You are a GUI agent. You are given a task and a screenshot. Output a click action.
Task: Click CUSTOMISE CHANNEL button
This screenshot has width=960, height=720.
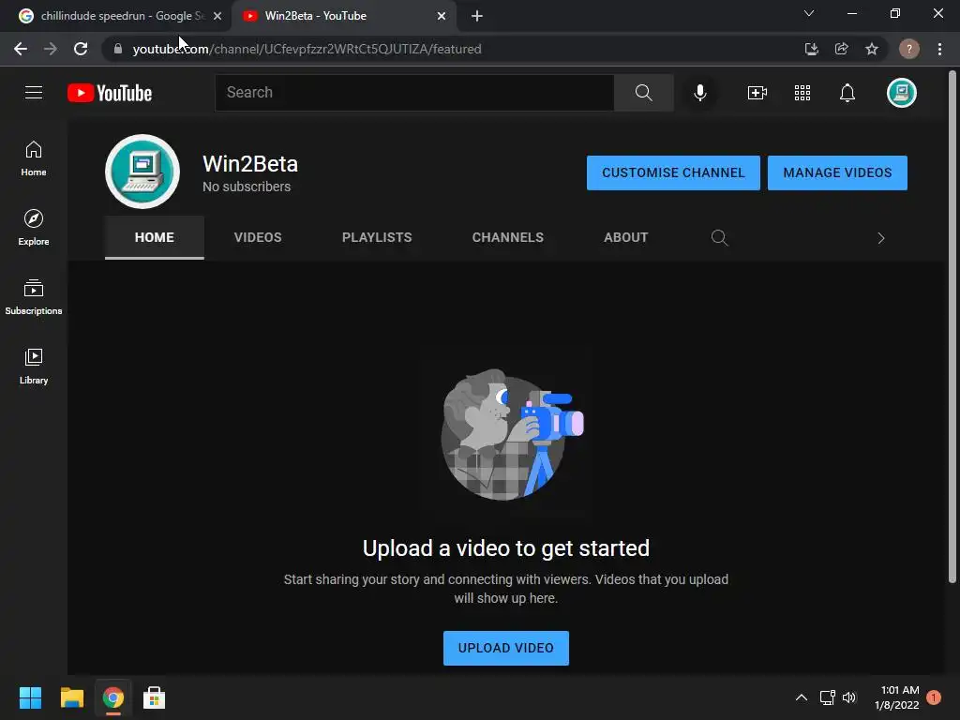click(x=673, y=172)
